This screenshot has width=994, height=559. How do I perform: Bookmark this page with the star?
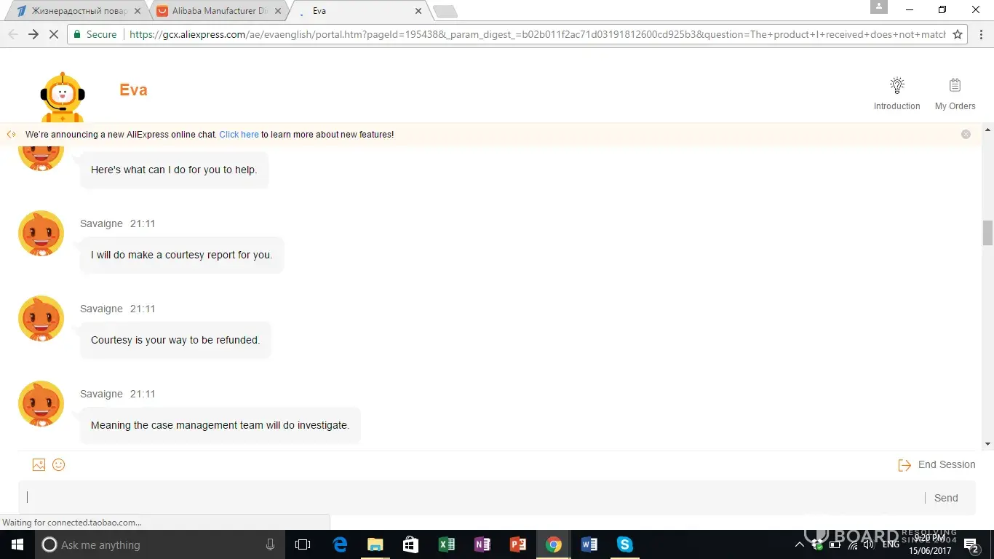click(958, 34)
